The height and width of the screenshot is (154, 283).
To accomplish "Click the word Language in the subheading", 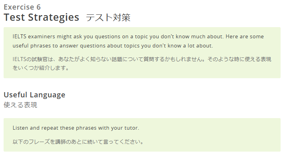I will click(x=48, y=95).
